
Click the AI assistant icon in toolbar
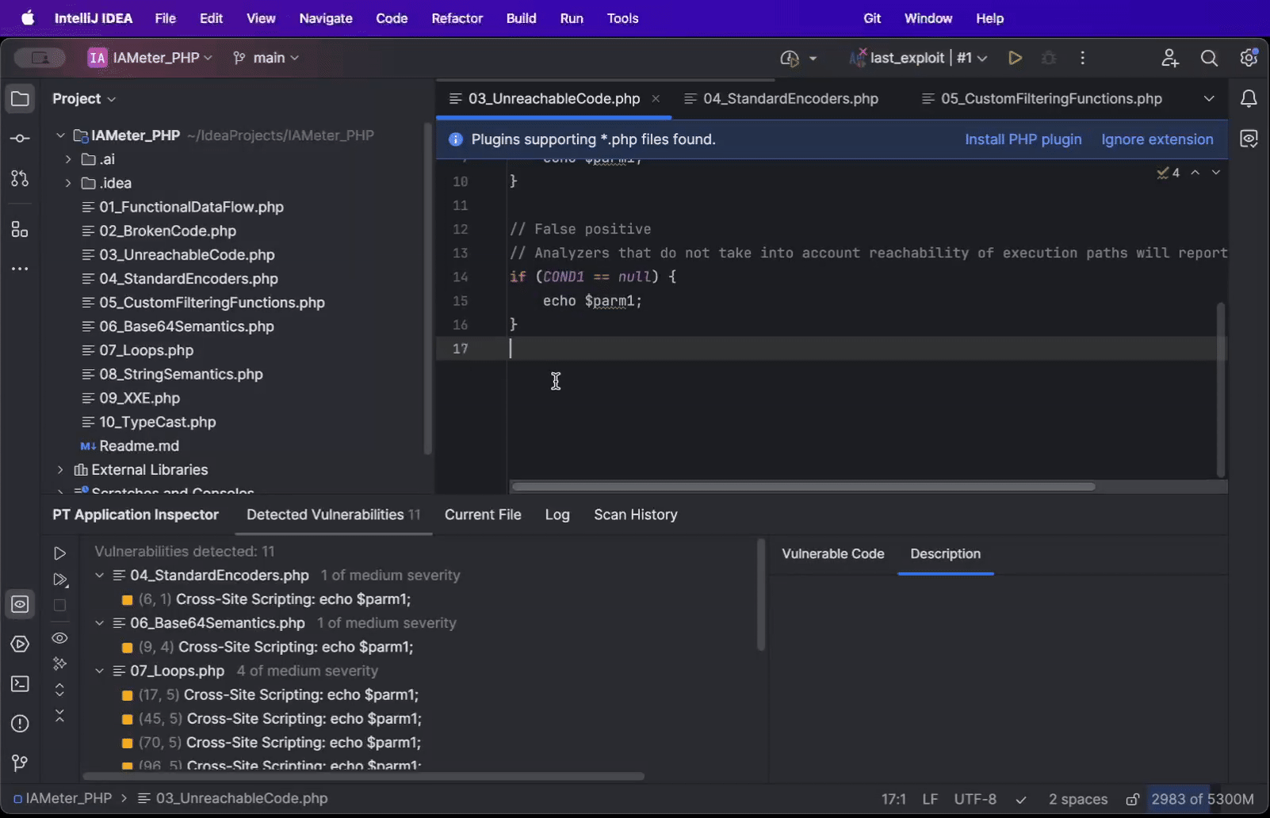point(790,58)
